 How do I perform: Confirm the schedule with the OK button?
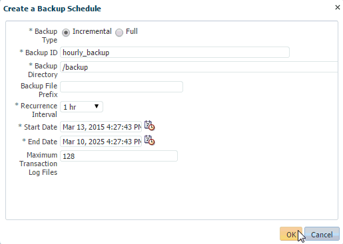coord(291,234)
